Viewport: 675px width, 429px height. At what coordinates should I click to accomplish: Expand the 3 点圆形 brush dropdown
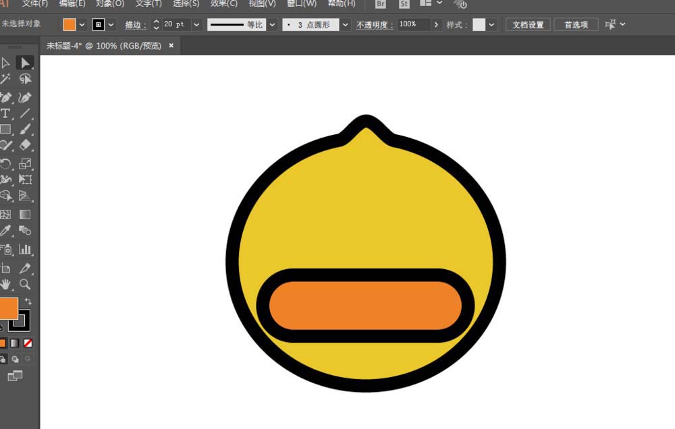point(345,25)
